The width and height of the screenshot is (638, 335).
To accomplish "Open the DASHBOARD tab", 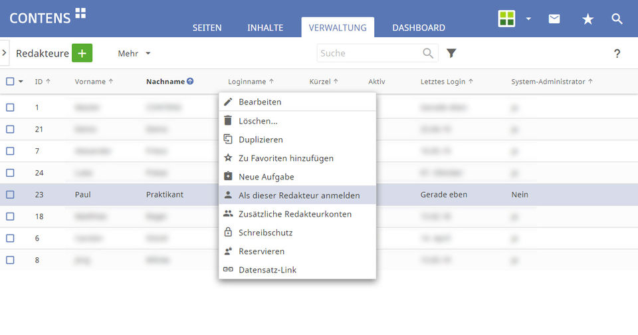I will 419,28.
